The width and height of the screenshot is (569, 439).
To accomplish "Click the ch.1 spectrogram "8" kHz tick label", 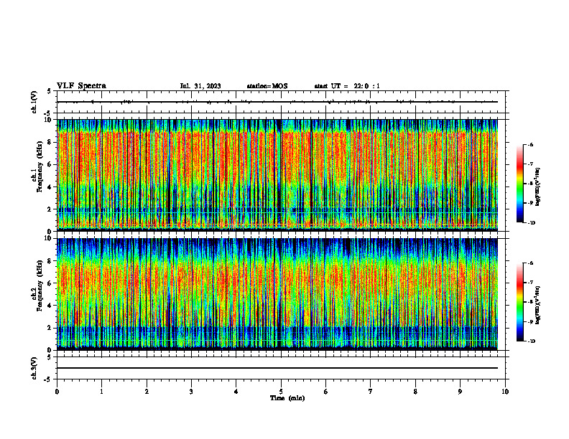I will point(50,142).
